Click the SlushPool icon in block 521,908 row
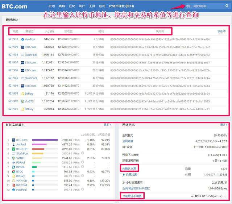This screenshot has width=232, height=204. [x=22, y=55]
